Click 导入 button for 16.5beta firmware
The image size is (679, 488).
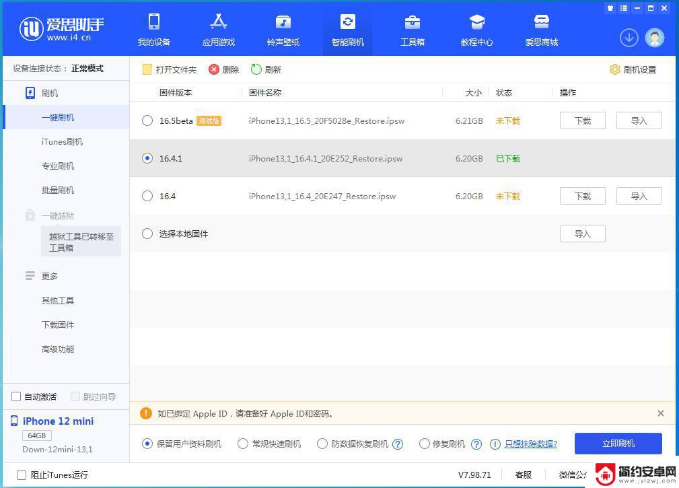[639, 120]
